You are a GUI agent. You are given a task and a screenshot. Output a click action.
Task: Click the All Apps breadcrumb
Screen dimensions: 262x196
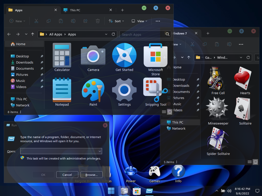tap(56, 34)
